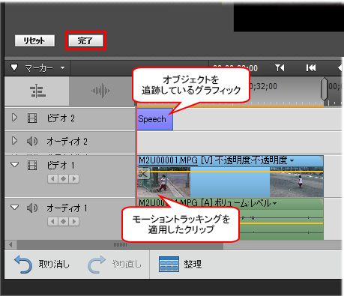
Task: Collapse the ビデオ 1 track
Action: coord(15,165)
